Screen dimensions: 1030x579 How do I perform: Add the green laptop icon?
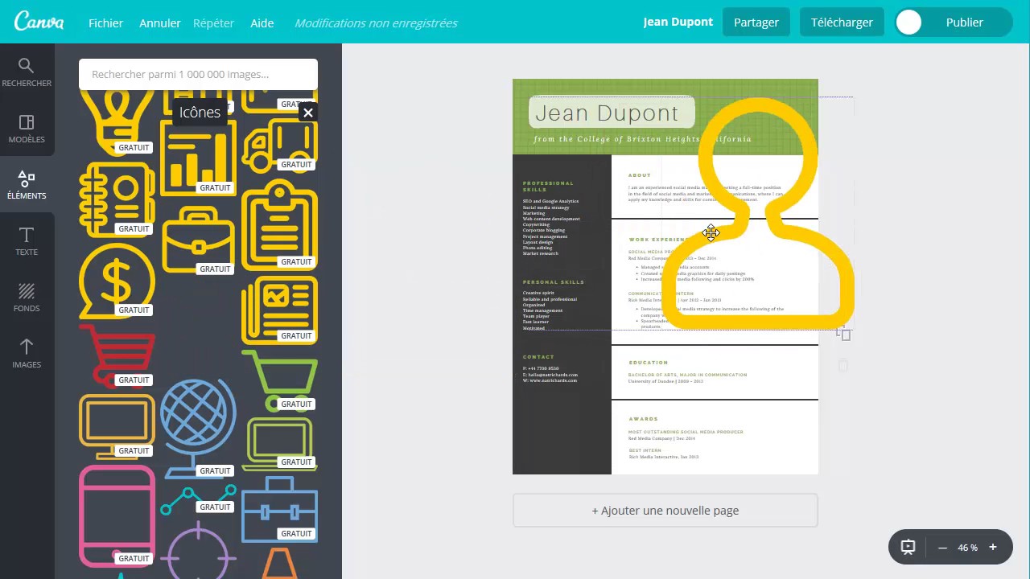point(280,443)
